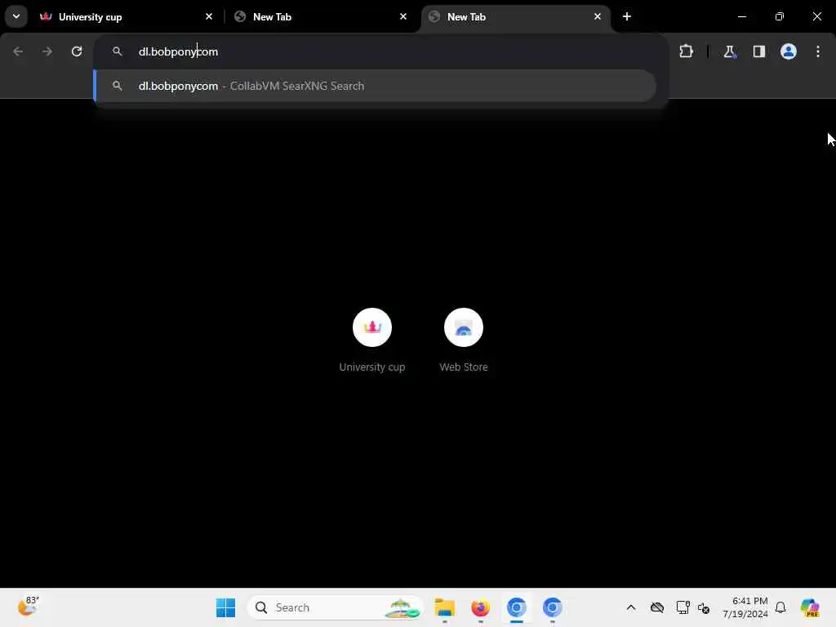Launch Firefox from the taskbar
Image resolution: width=836 pixels, height=627 pixels.
click(x=480, y=607)
